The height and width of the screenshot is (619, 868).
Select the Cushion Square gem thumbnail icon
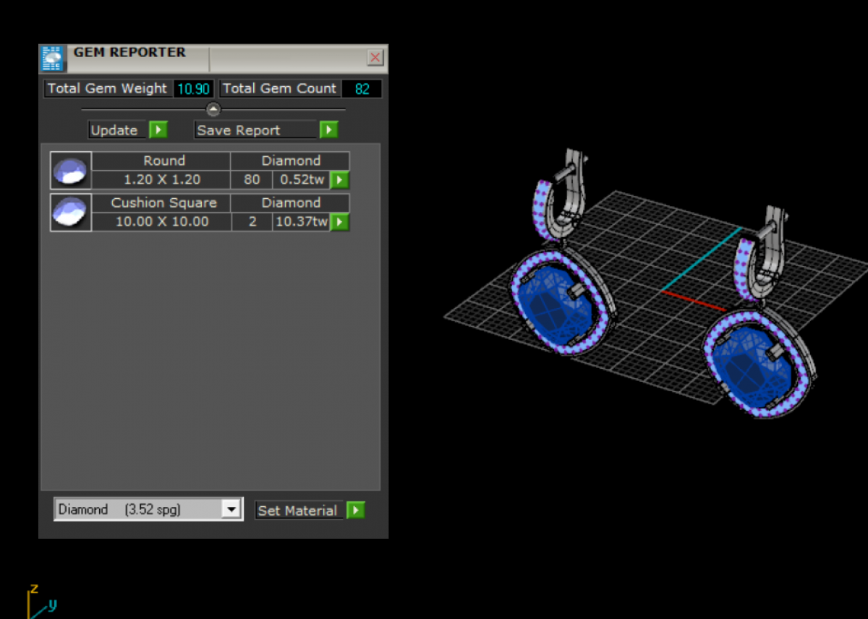tap(71, 213)
